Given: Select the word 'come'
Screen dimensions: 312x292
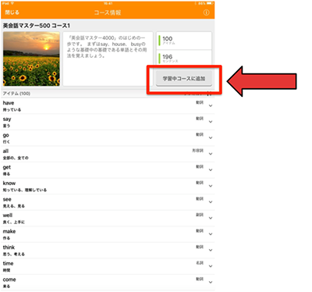Looking at the screenshot, I should 9,280.
